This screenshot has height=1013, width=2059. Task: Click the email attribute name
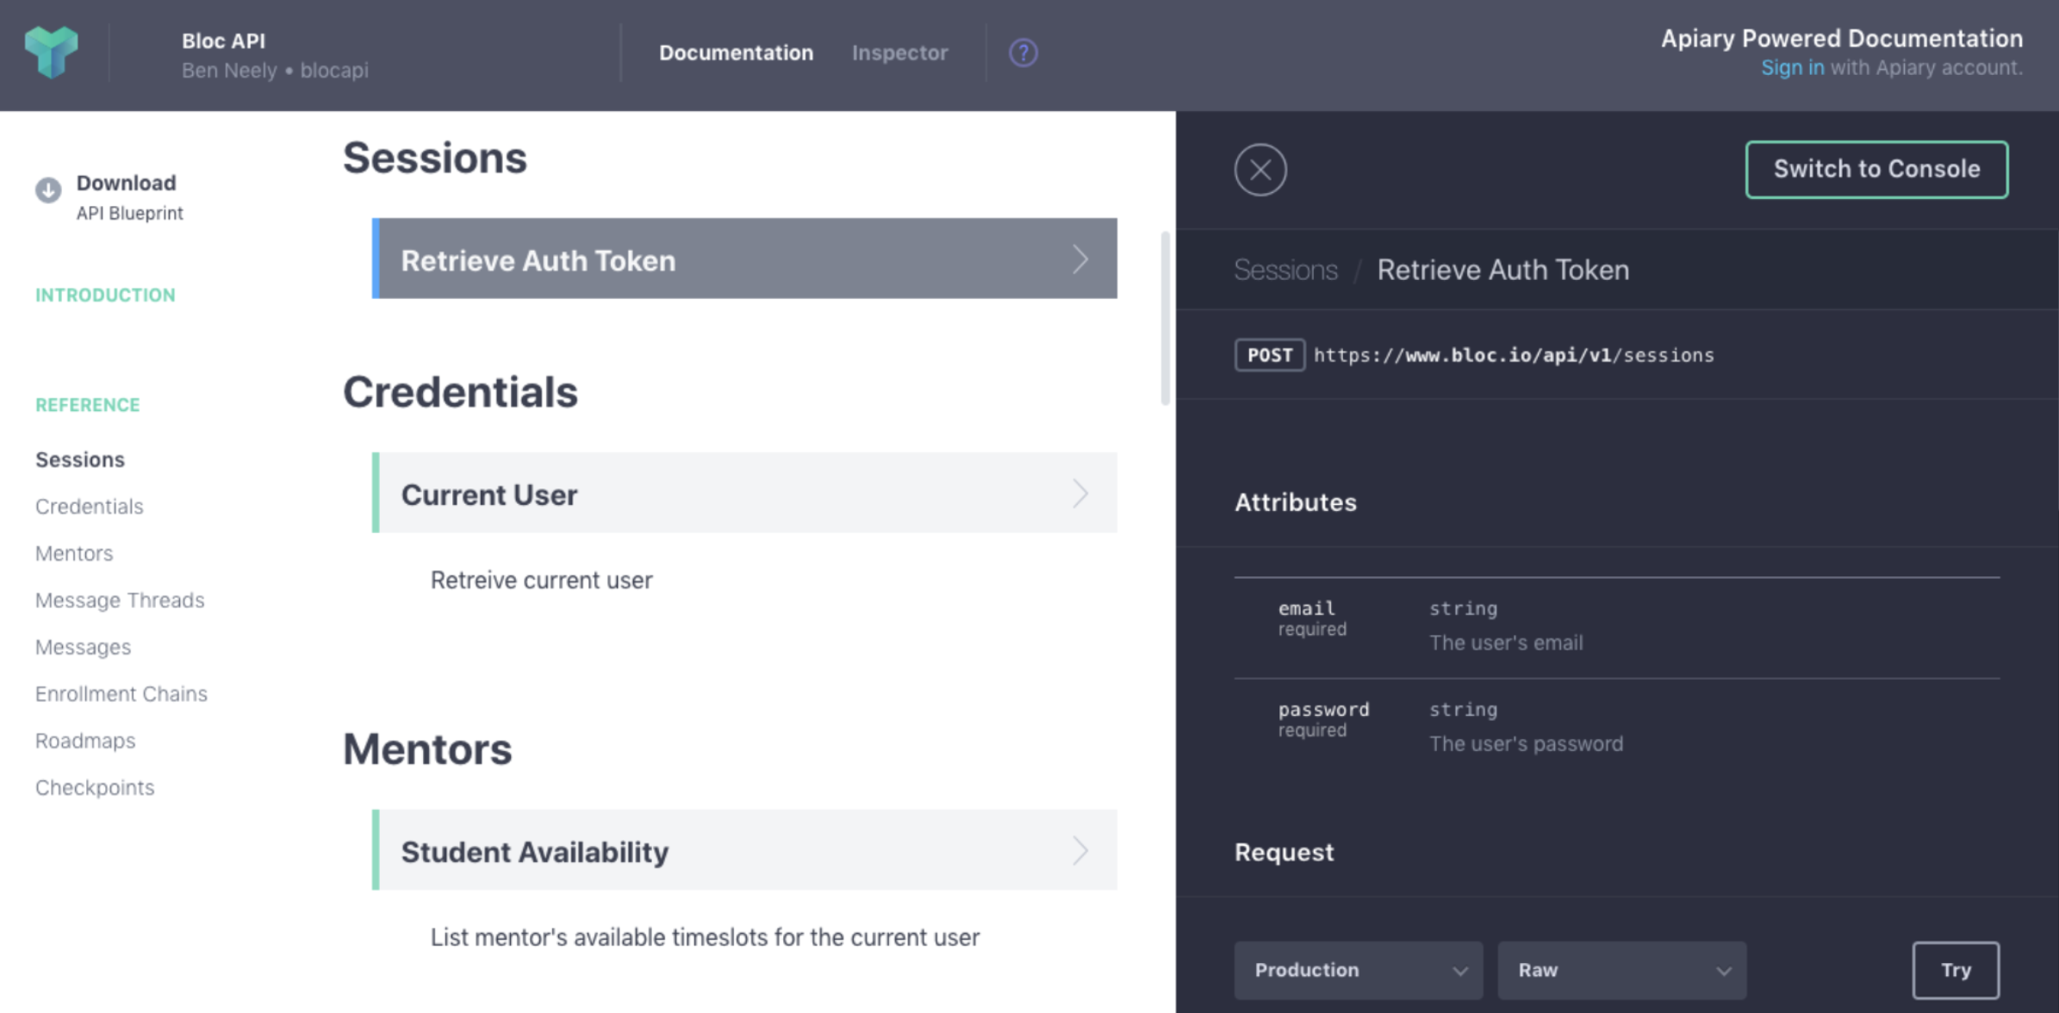click(x=1306, y=608)
